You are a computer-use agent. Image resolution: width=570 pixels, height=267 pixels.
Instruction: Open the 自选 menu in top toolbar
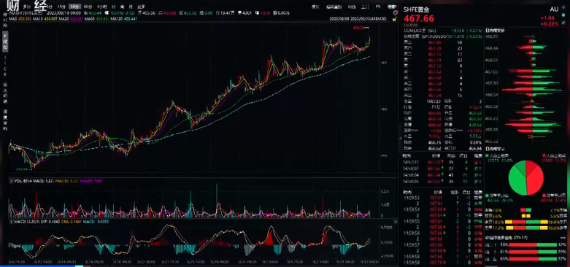(352, 7)
